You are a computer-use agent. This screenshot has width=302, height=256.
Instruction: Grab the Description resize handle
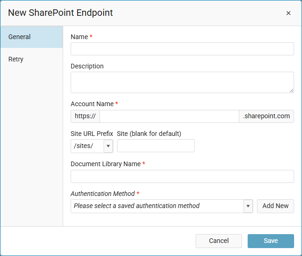click(x=291, y=90)
